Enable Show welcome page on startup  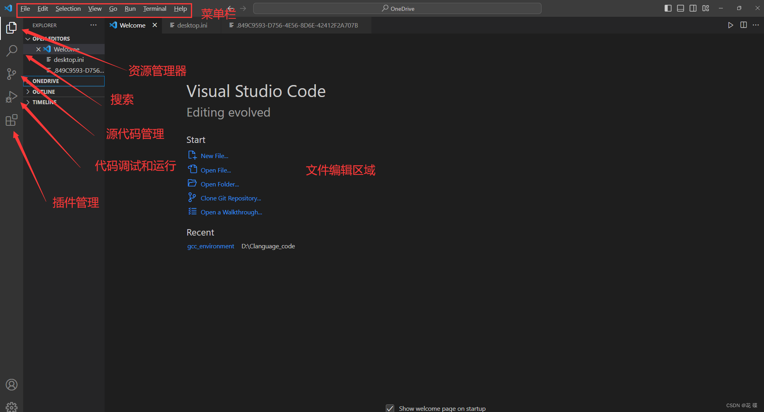pos(389,408)
